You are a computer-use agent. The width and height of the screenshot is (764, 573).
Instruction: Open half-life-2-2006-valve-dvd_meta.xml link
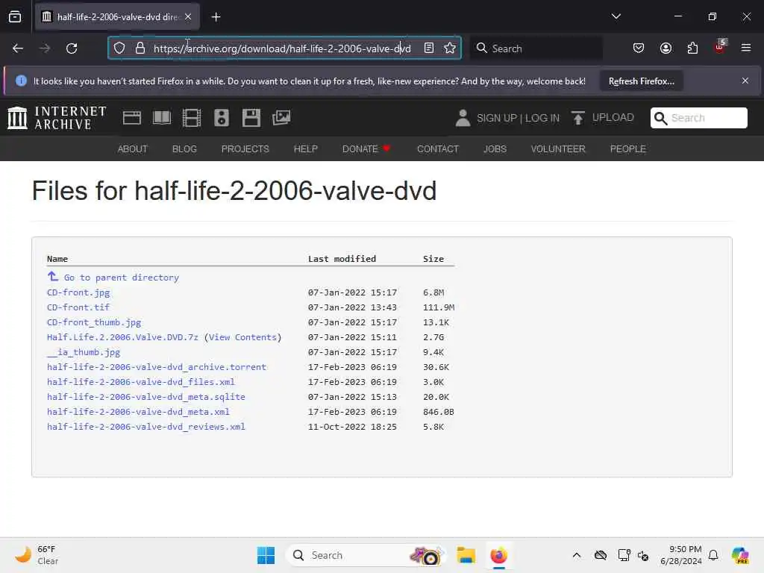138,412
